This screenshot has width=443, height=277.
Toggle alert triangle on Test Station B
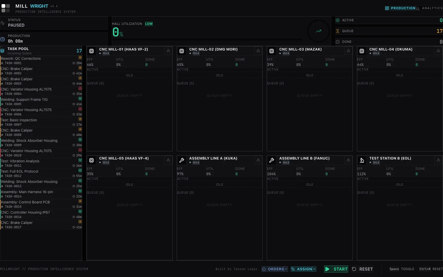point(438,160)
